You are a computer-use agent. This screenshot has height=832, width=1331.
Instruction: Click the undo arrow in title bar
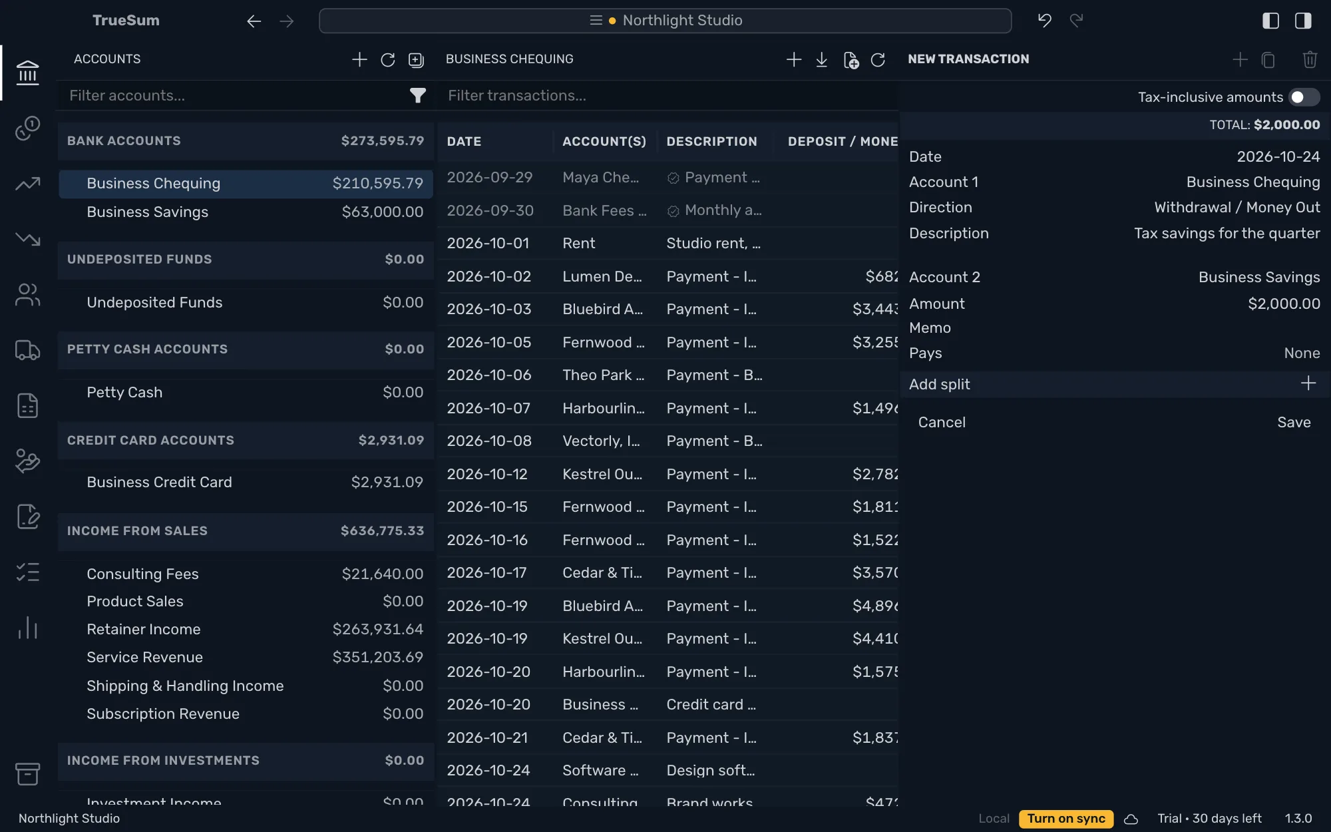click(x=1044, y=21)
